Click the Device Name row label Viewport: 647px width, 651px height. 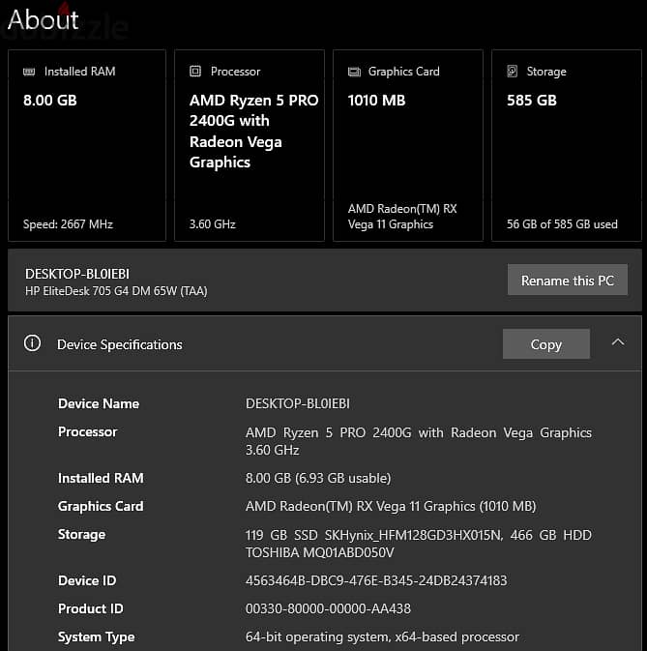click(99, 403)
